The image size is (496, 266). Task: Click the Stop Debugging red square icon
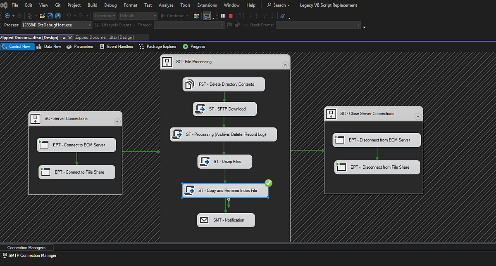(x=231, y=16)
